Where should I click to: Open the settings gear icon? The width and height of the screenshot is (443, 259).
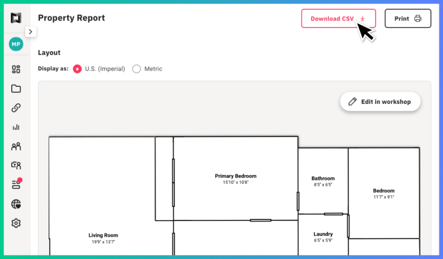click(x=16, y=223)
